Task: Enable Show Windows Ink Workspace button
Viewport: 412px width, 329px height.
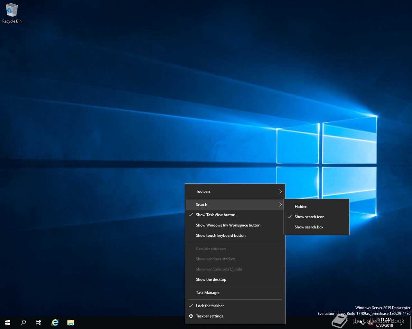Action: click(x=235, y=225)
